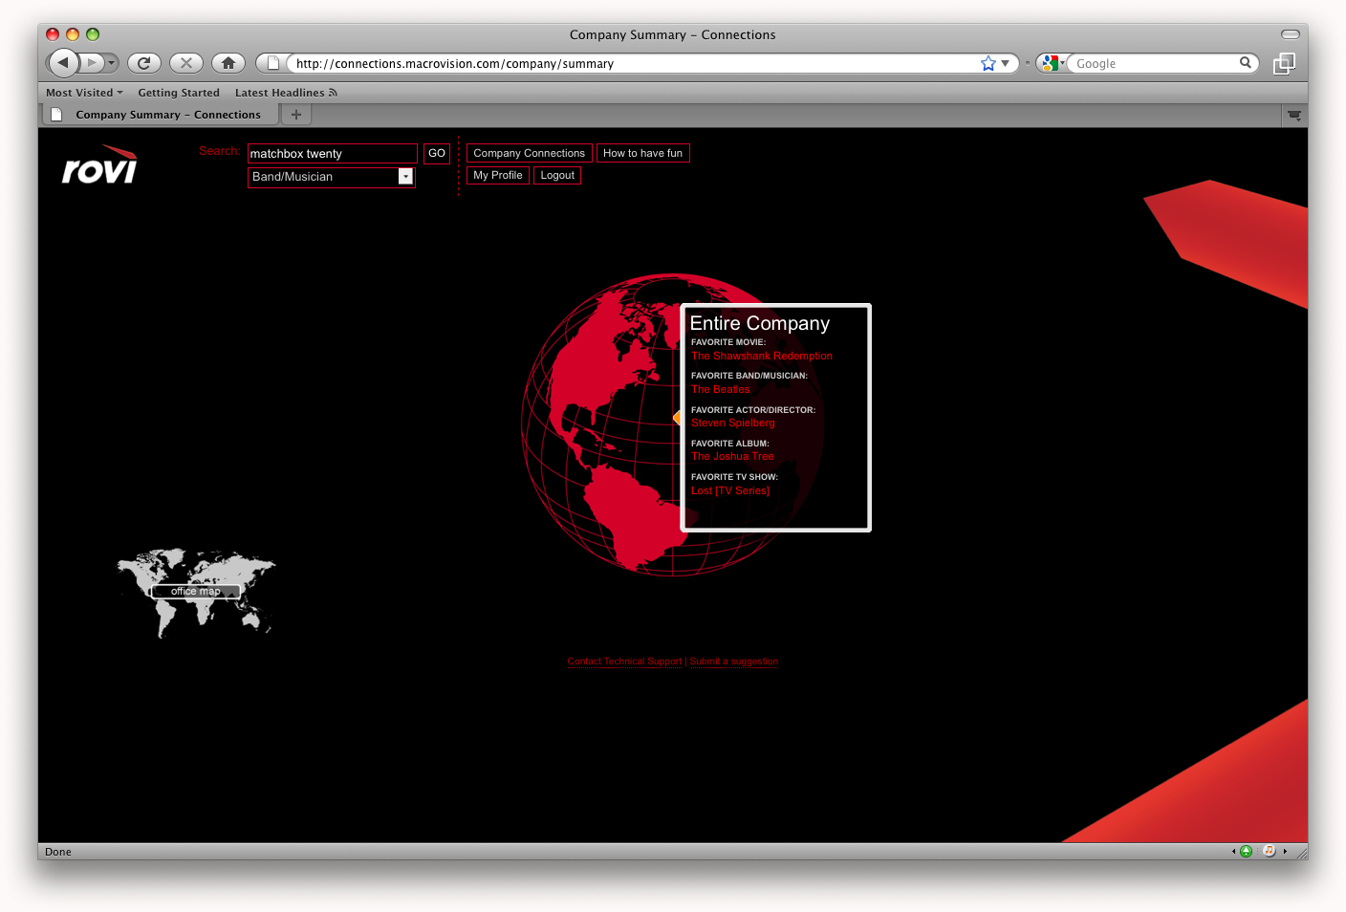Click the Google search field
1346x912 pixels.
(x=1155, y=64)
